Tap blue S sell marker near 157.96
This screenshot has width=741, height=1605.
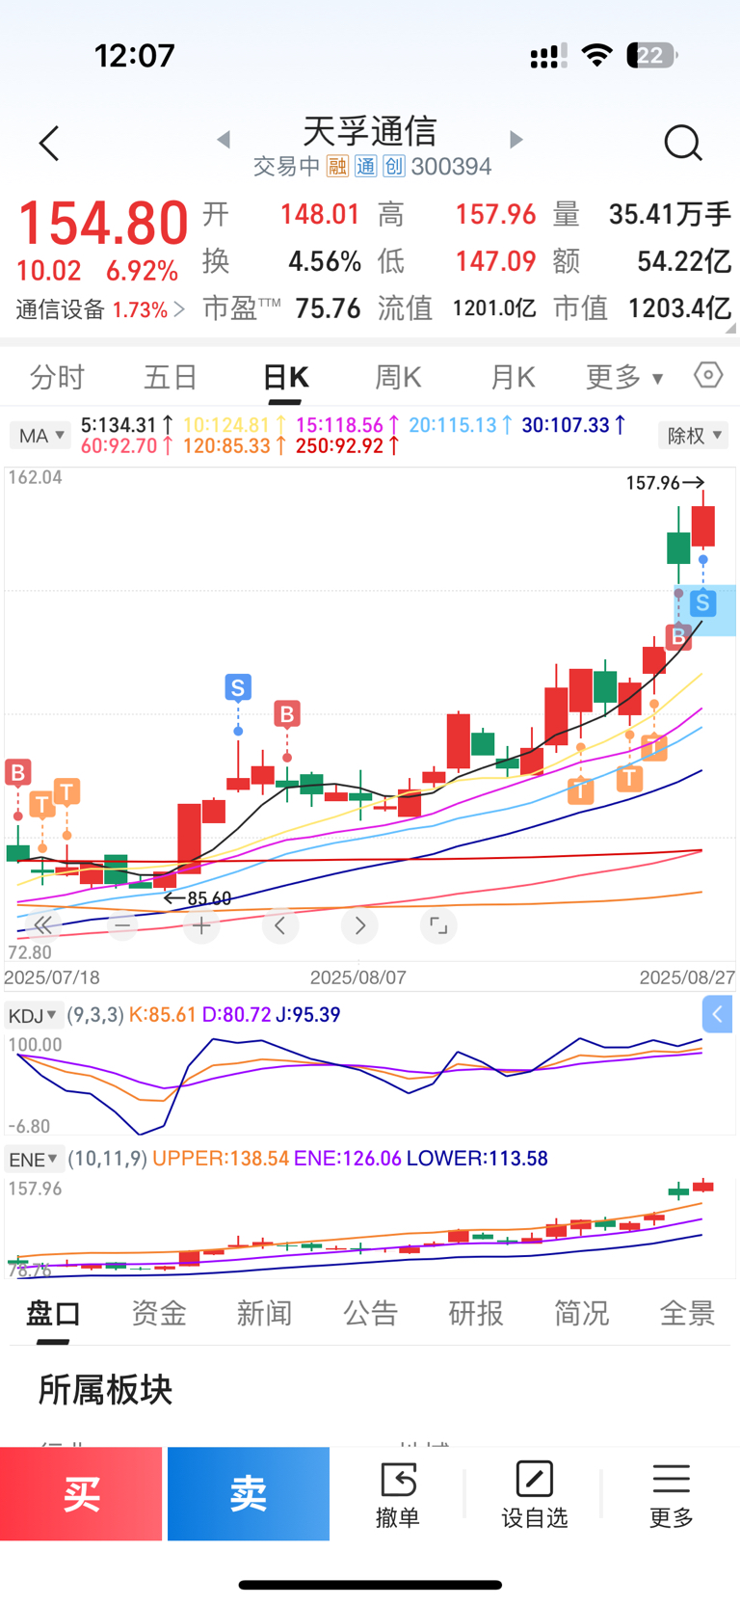(702, 603)
